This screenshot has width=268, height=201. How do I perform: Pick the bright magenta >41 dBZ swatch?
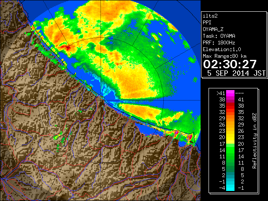pyautogui.click(x=230, y=93)
